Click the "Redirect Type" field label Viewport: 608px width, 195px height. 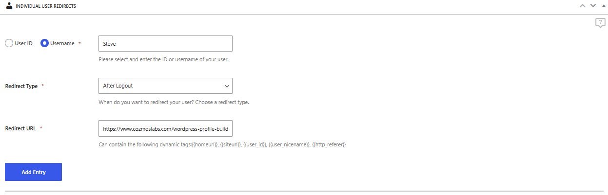(x=21, y=86)
